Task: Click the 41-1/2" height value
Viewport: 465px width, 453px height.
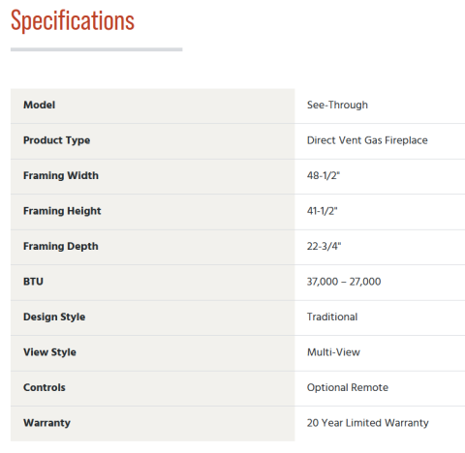Action: tap(322, 211)
